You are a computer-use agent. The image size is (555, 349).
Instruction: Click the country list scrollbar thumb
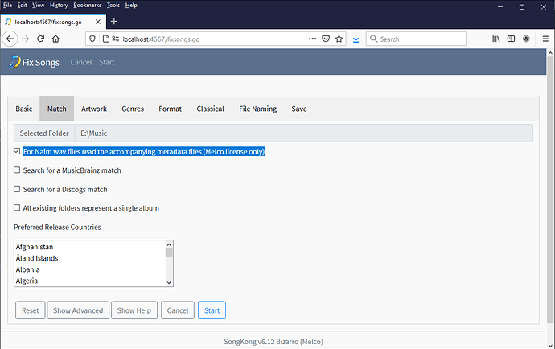[x=169, y=253]
